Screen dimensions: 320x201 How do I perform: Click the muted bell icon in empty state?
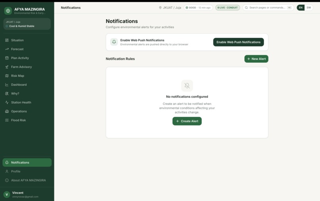point(187,85)
